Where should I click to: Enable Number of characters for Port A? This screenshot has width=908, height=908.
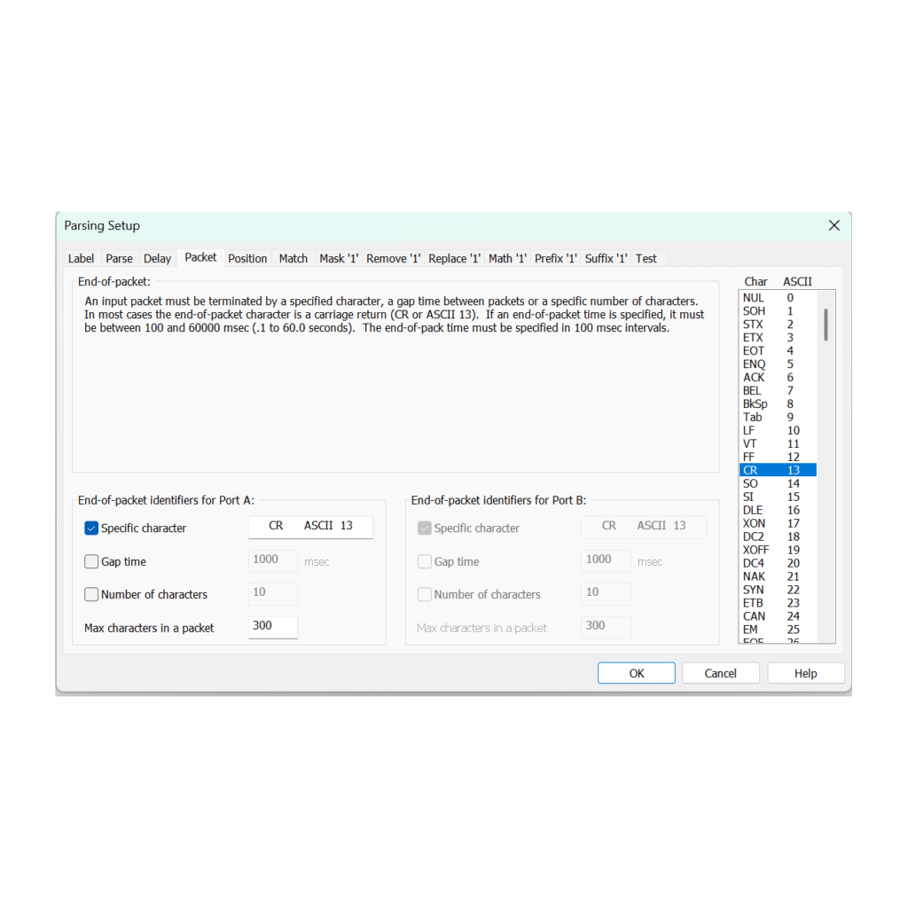tap(91, 593)
